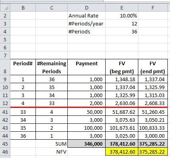Screen dimensions: 171x158
Task: Click the yellow 378,412.60 NFV cell
Action: click(x=122, y=152)
